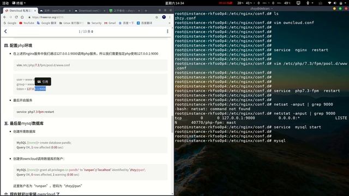The image size is (349, 196).
Task: Click the 28% 41% system monitor readout
Action: [x=245, y=3]
